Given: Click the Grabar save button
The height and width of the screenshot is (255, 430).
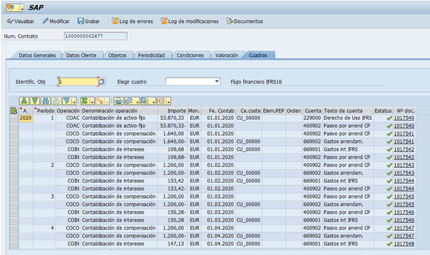Looking at the screenshot, I should click(90, 21).
